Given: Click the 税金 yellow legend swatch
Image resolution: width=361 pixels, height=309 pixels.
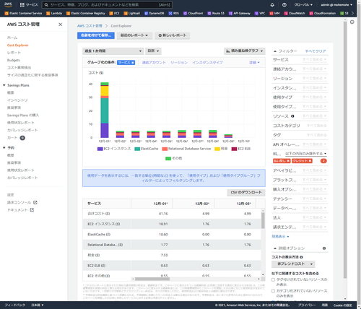Looking at the screenshot, I should pyautogui.click(x=217, y=149).
